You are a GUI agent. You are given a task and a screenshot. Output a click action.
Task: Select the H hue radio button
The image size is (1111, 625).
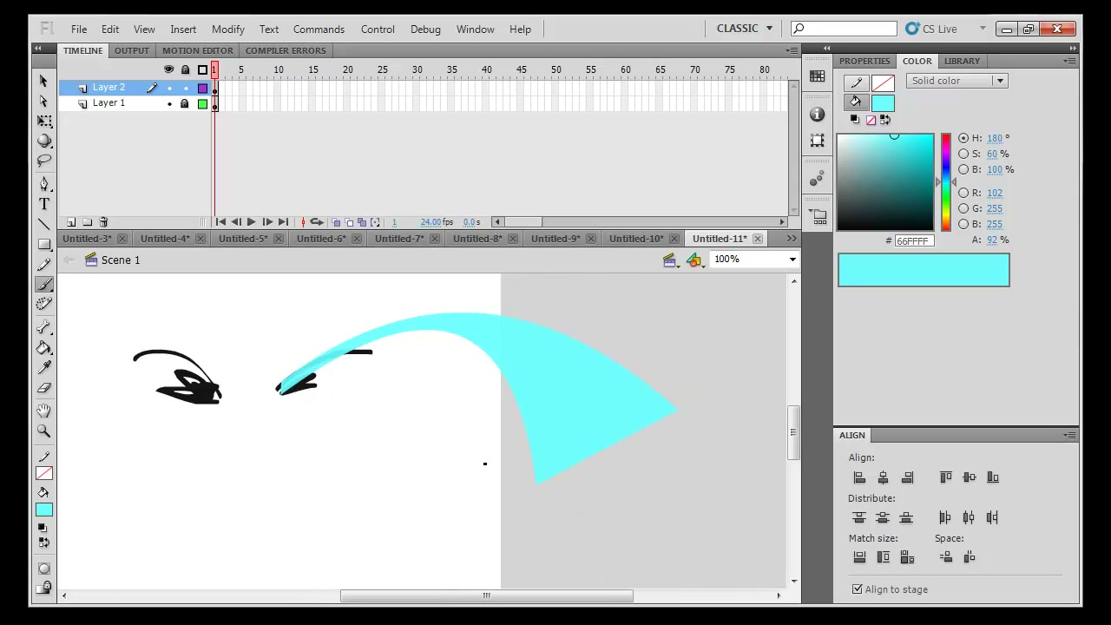point(963,138)
